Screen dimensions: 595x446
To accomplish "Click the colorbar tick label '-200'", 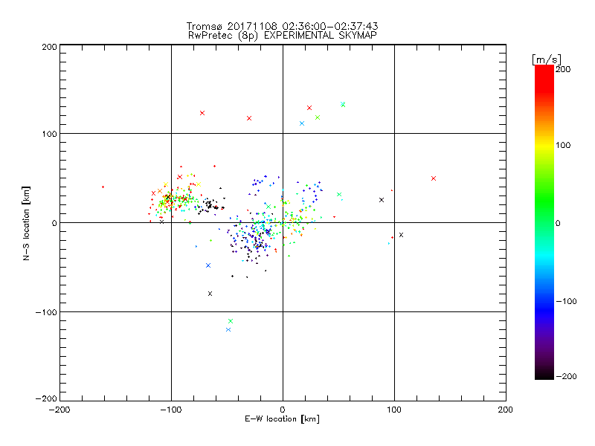I will coord(566,376).
